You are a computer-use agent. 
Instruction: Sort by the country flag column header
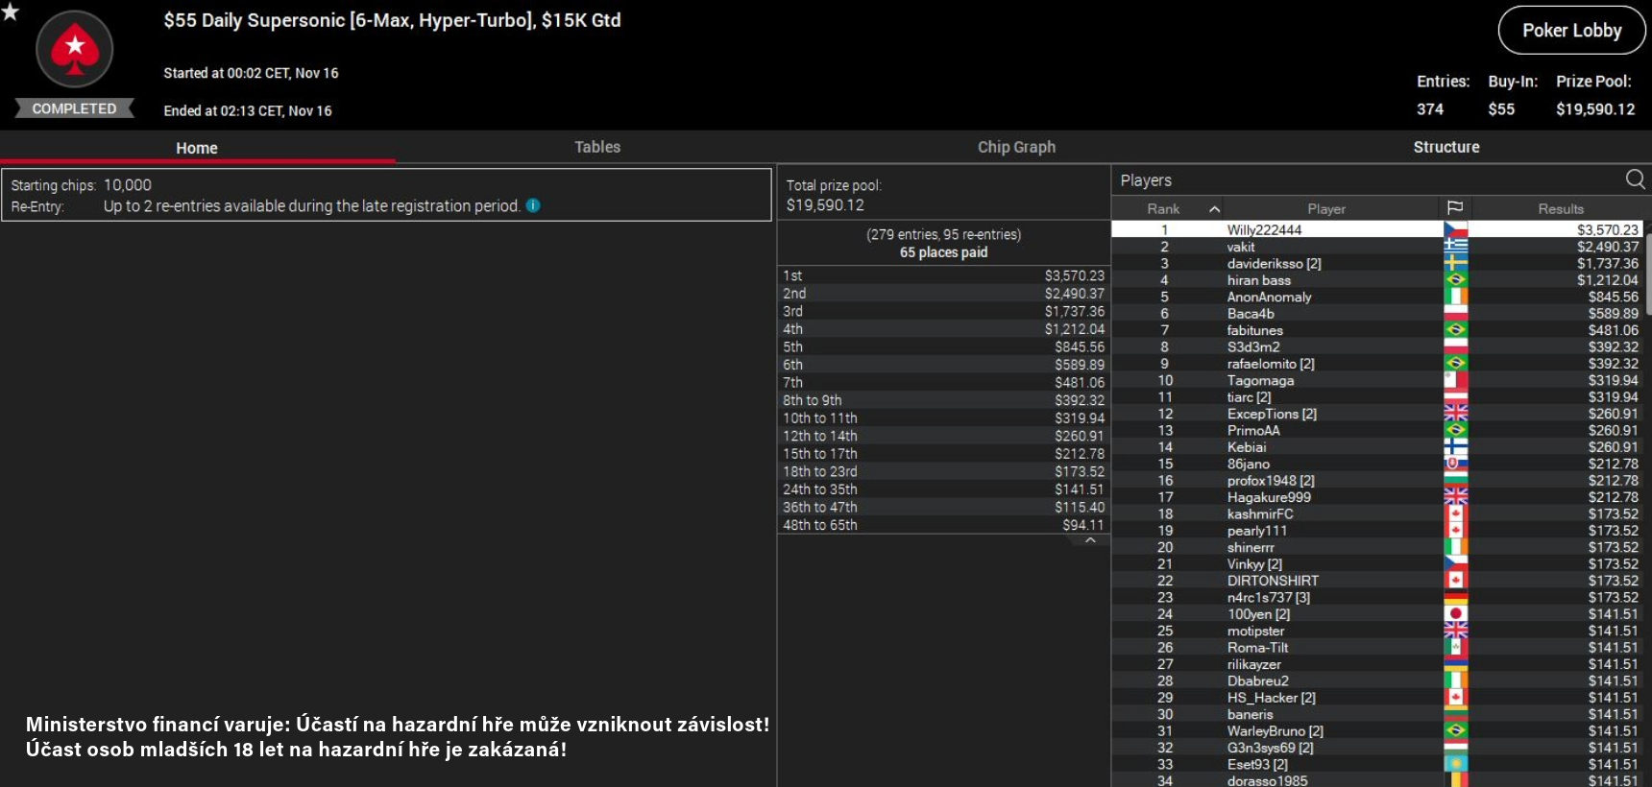point(1455,208)
